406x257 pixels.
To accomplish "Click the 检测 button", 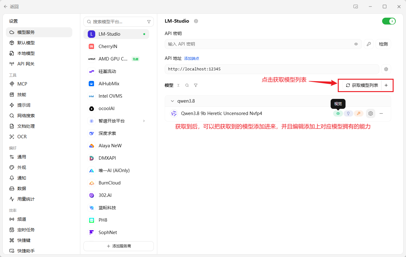I will click(383, 44).
